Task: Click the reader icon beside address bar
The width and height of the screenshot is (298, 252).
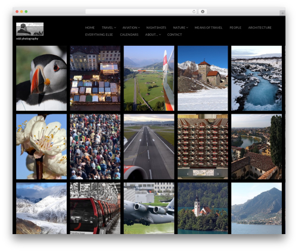Action: click(x=203, y=12)
